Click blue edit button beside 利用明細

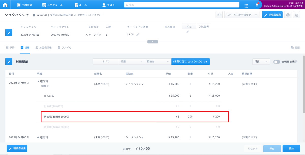[9, 61]
